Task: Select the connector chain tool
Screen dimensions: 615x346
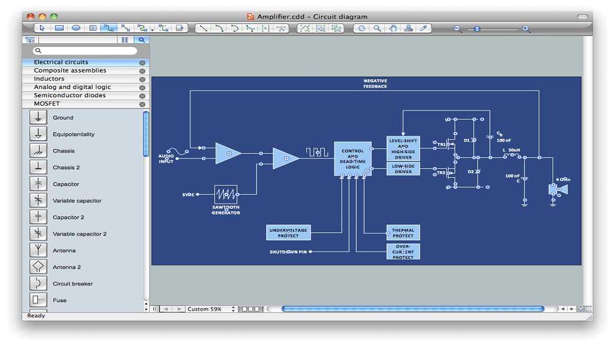Action: tap(142, 28)
